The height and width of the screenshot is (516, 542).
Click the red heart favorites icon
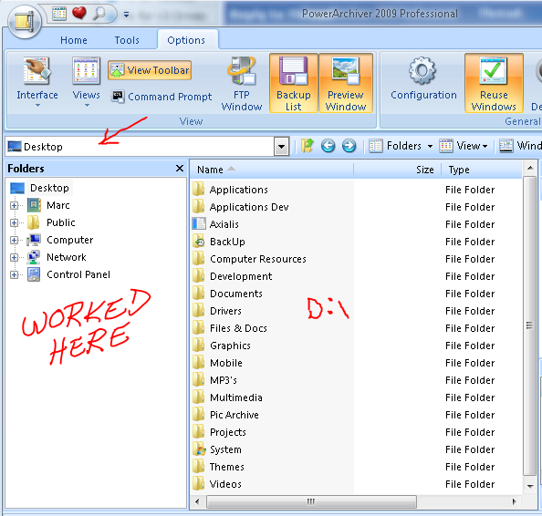[78, 13]
